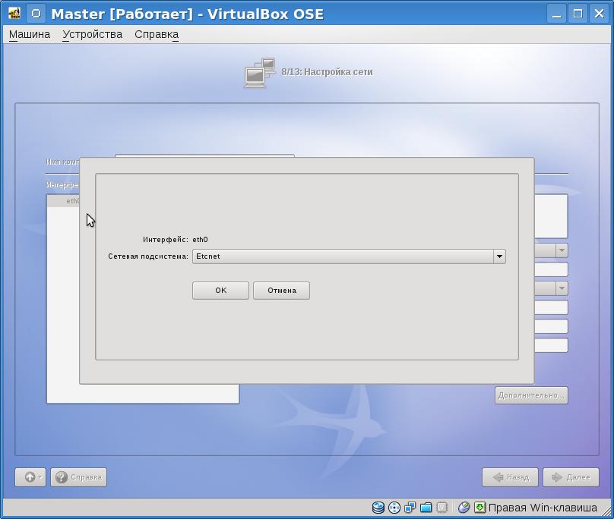The height and width of the screenshot is (519, 614).
Task: Click the green host key capture indicator
Action: [x=479, y=508]
